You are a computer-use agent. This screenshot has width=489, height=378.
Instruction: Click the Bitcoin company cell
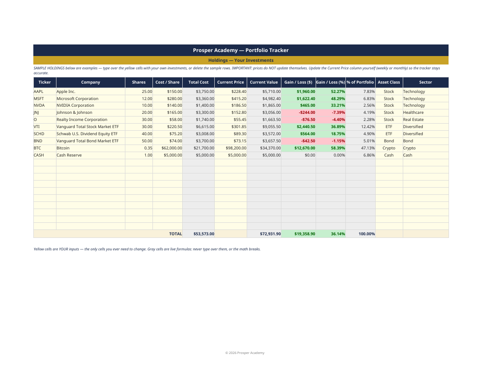click(x=90, y=148)
